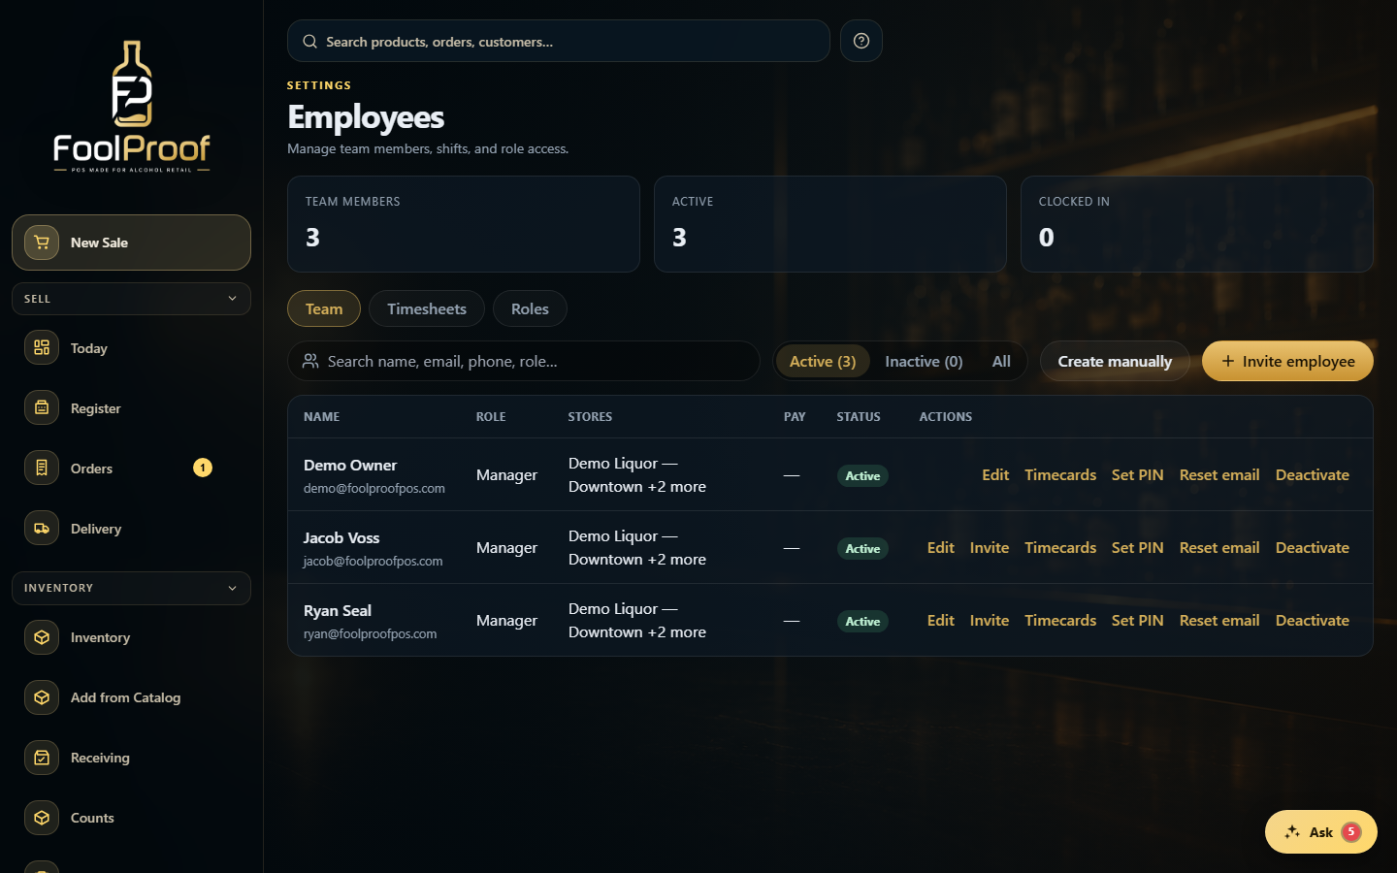Screen dimensions: 1397x873
Task: Collapse the SELL sidebar section
Action: tap(131, 299)
